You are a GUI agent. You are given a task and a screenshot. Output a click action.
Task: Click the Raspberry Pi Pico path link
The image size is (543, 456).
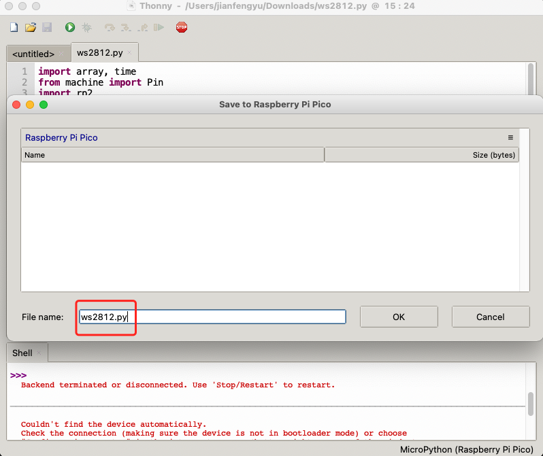coord(61,138)
